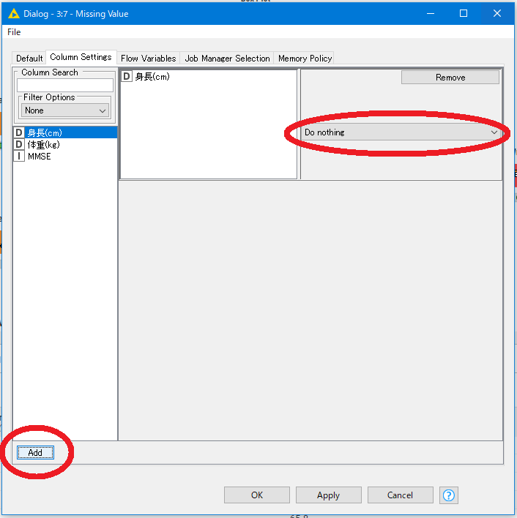
Task: Go to the Memory Policy tab
Action: tap(305, 59)
